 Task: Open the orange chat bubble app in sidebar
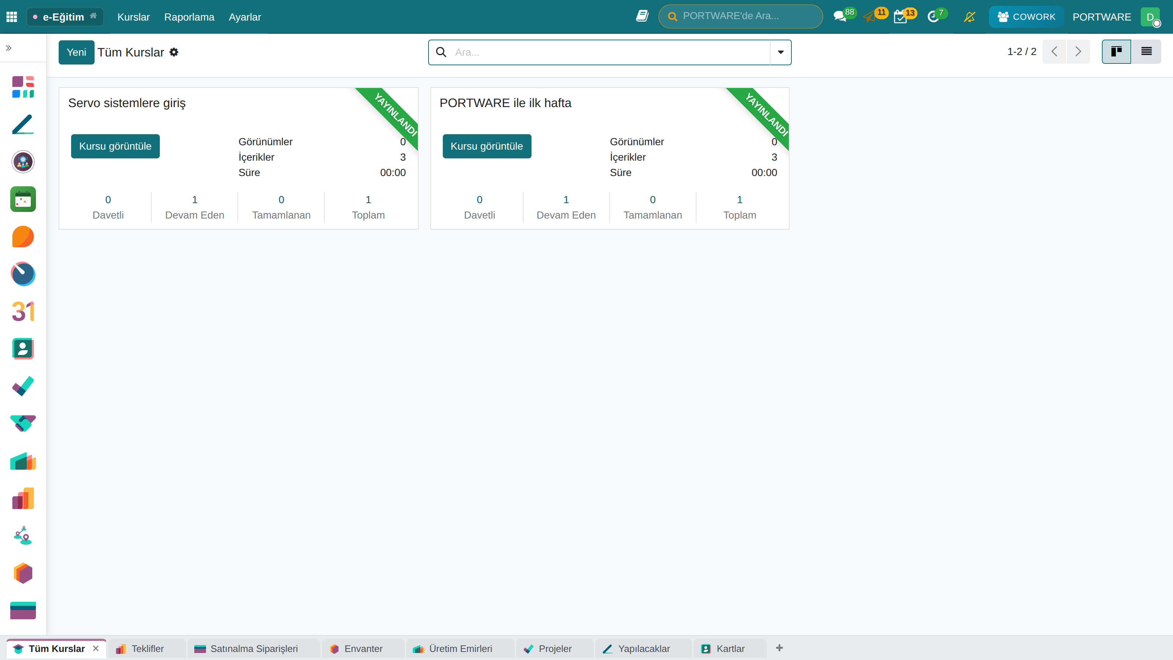[23, 236]
